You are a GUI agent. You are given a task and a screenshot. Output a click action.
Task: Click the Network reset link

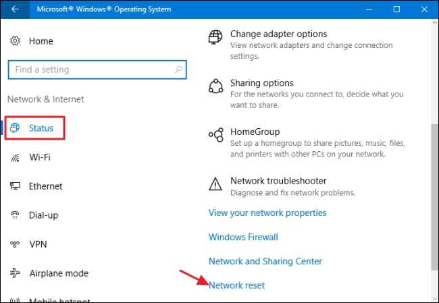236,285
